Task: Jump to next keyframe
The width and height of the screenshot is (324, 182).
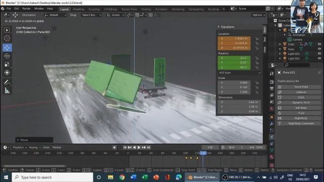Action: click(x=144, y=147)
